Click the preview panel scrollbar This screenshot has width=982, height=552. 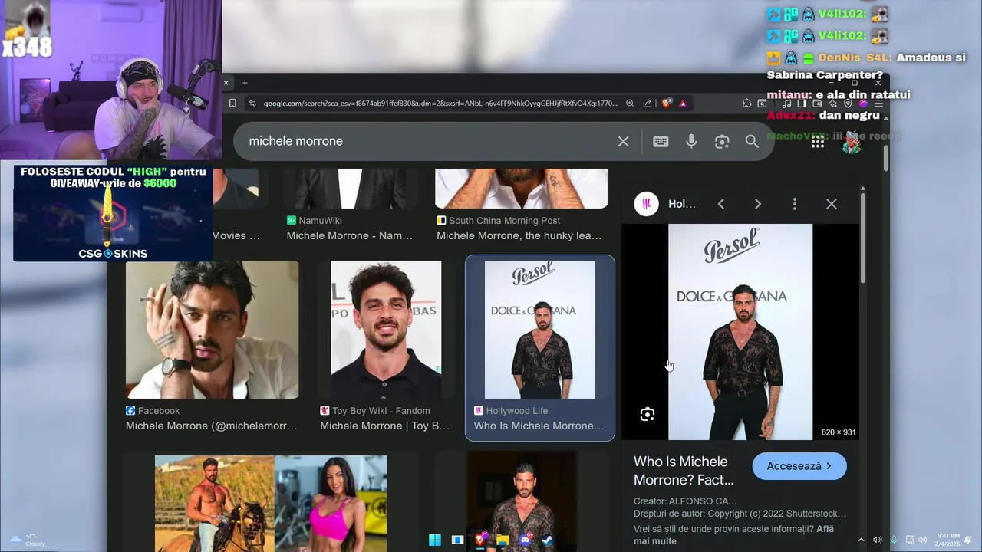(x=863, y=238)
